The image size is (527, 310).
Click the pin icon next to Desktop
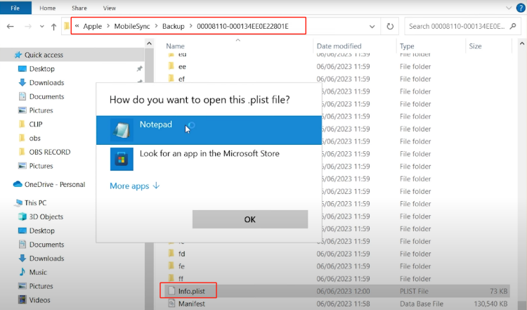(x=139, y=69)
